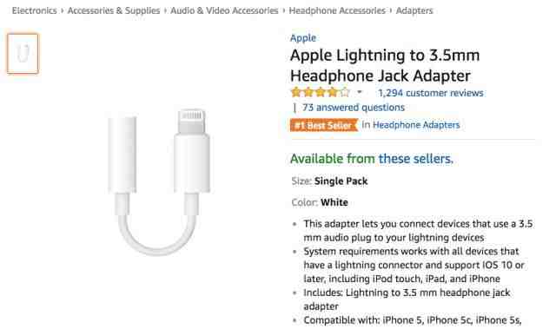Open 73 answered questions

pyautogui.click(x=354, y=108)
